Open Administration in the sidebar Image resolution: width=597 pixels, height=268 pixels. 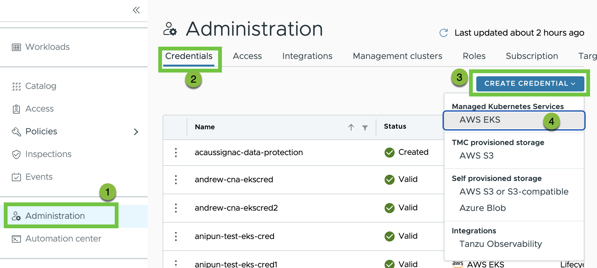[55, 216]
